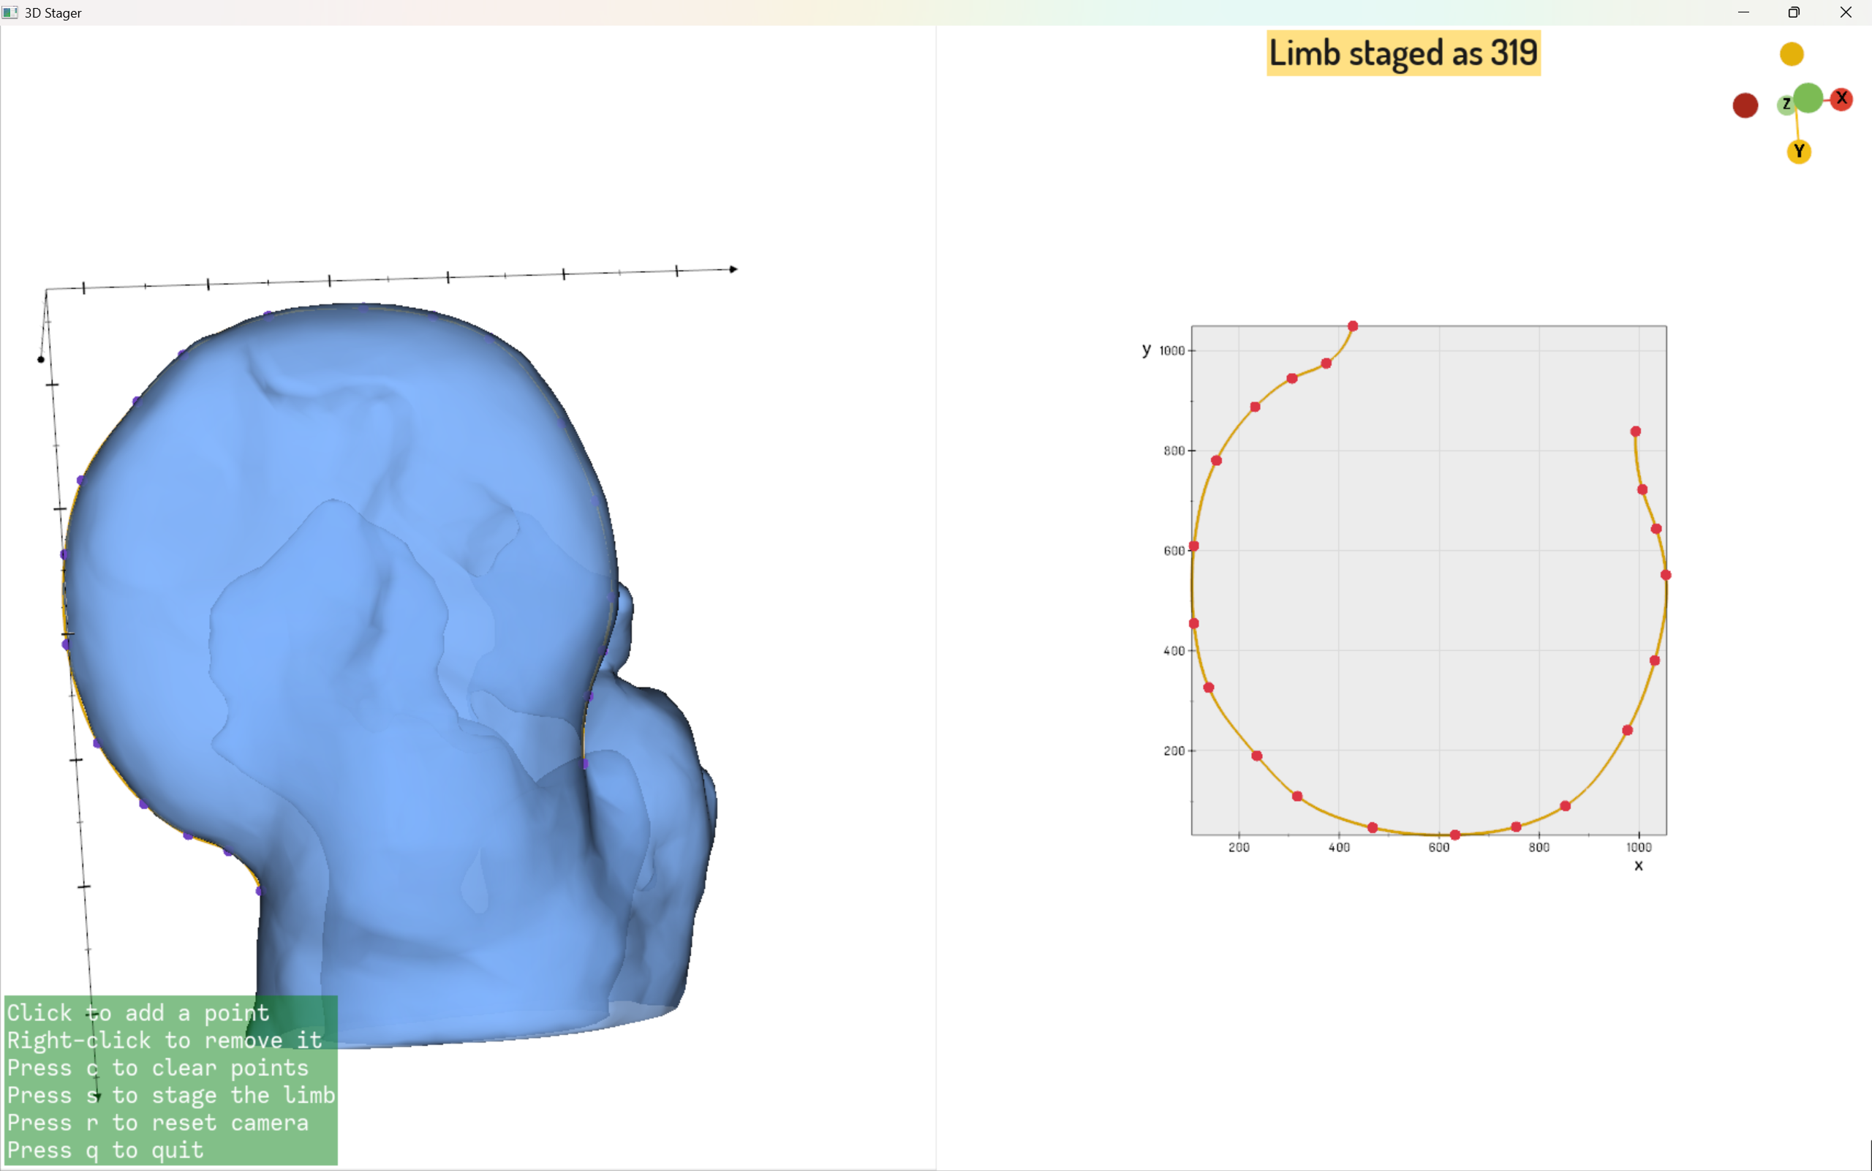Click the "Press q to quit" hint
The image size is (1872, 1171).
105,1149
